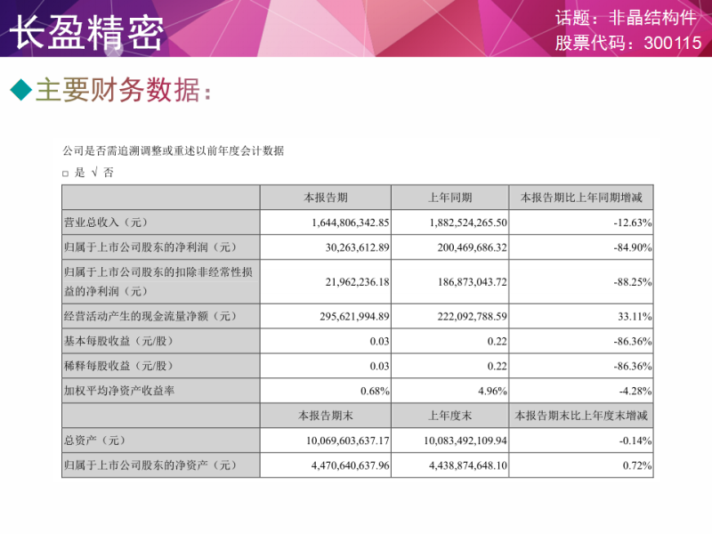Click the 本报告期末 column header

point(326,416)
